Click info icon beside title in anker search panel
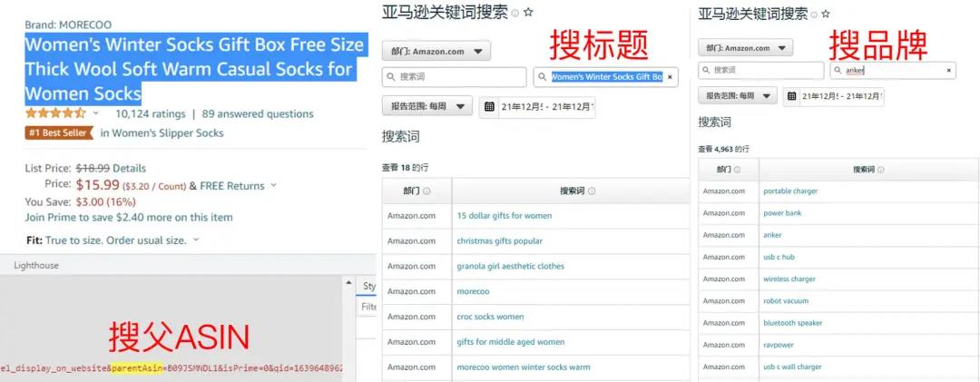980x382 pixels. coord(814,14)
